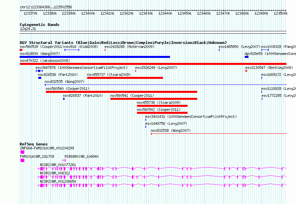The image size is (296, 204).
Task: Open the esv3401431 (1000GenomesConsortiumPilotProject) label
Action: click(x=191, y=116)
